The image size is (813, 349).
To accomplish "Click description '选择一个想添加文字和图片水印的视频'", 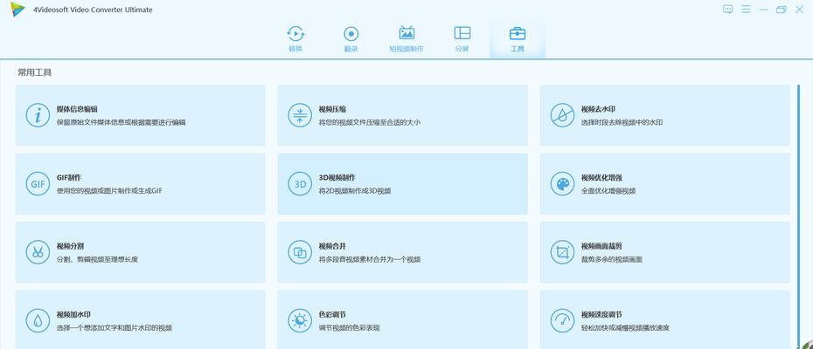I will coord(114,328).
